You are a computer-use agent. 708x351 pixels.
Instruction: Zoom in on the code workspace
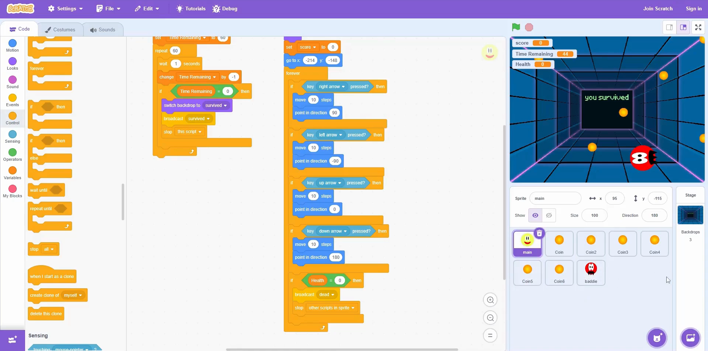click(x=490, y=300)
